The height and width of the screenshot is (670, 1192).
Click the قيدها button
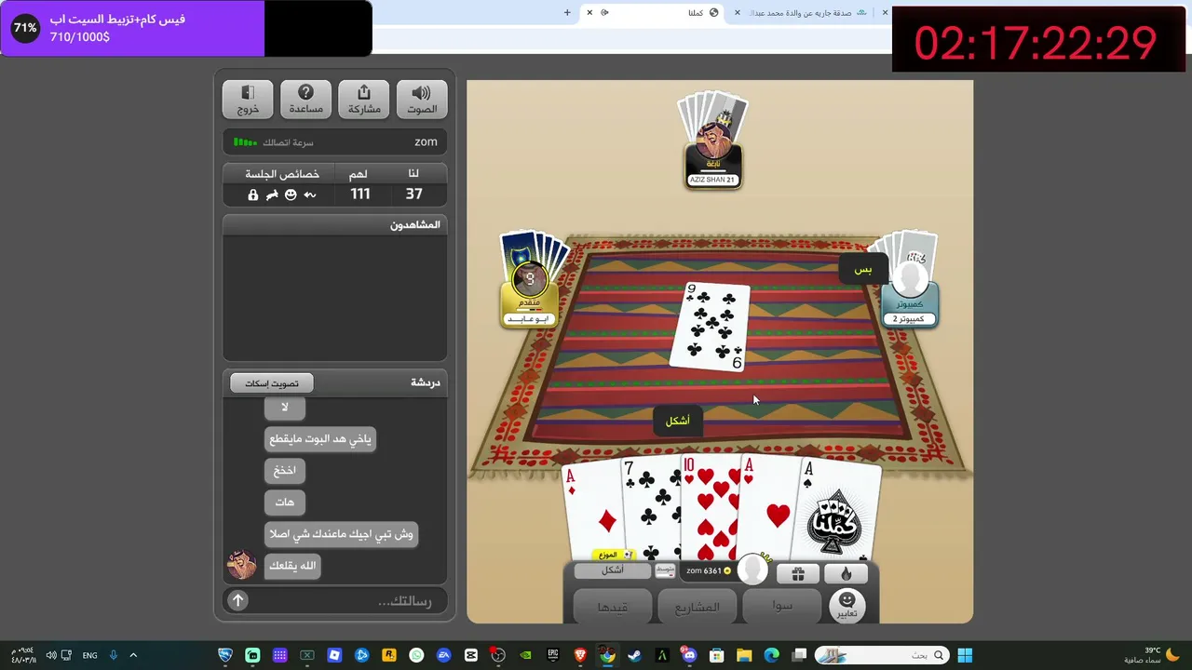coord(612,607)
